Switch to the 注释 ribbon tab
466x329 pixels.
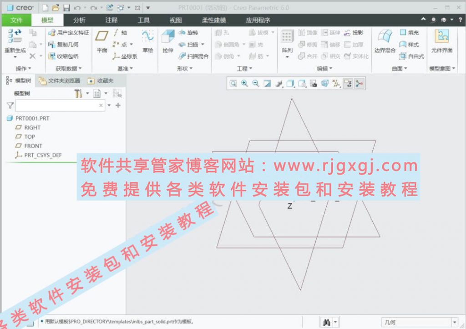pyautogui.click(x=111, y=20)
